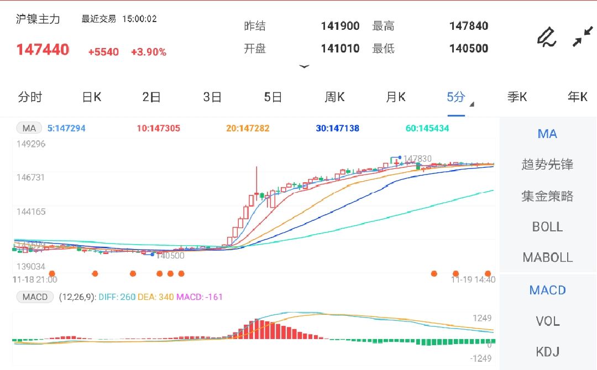This screenshot has height=370, width=597.
Task: Click the last orange event dot near 14:40
Action: click(488, 273)
